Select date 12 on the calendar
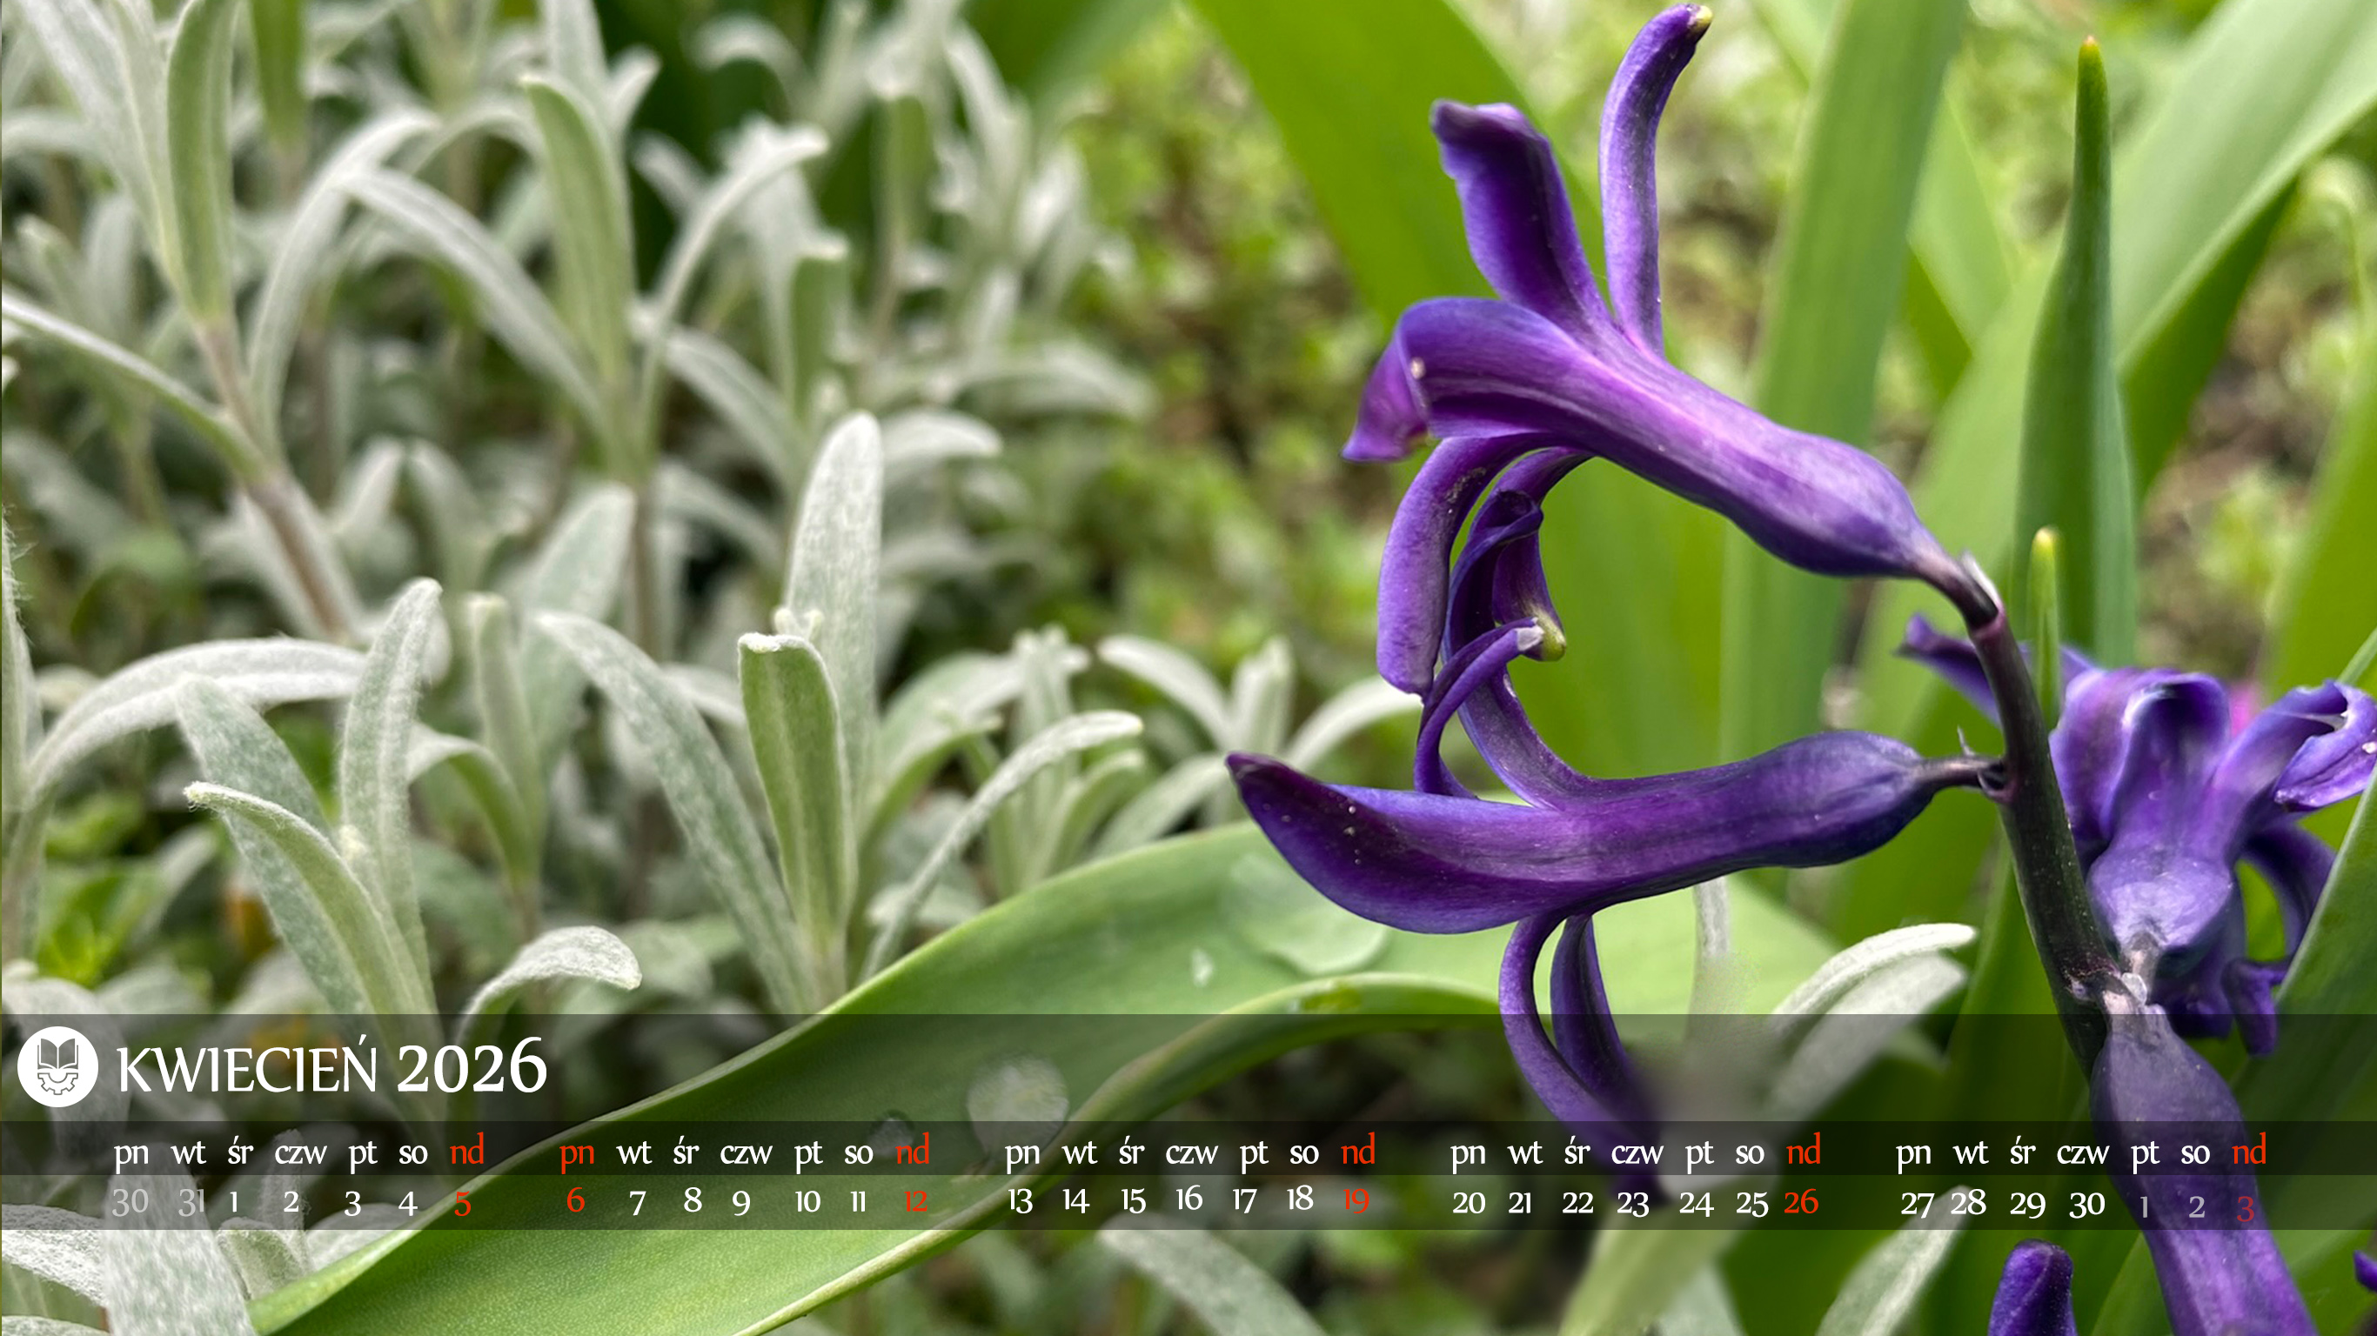 [914, 1201]
